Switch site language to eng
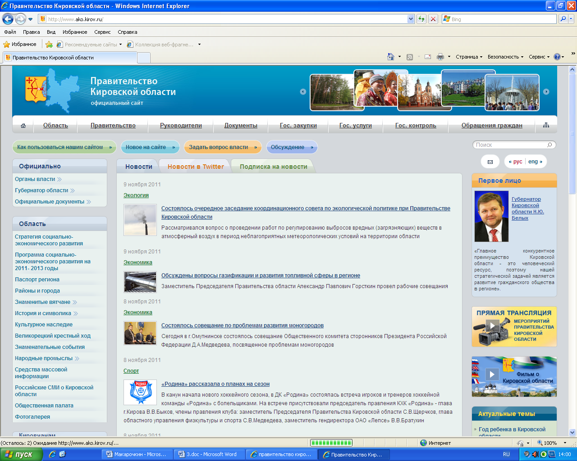 click(533, 162)
